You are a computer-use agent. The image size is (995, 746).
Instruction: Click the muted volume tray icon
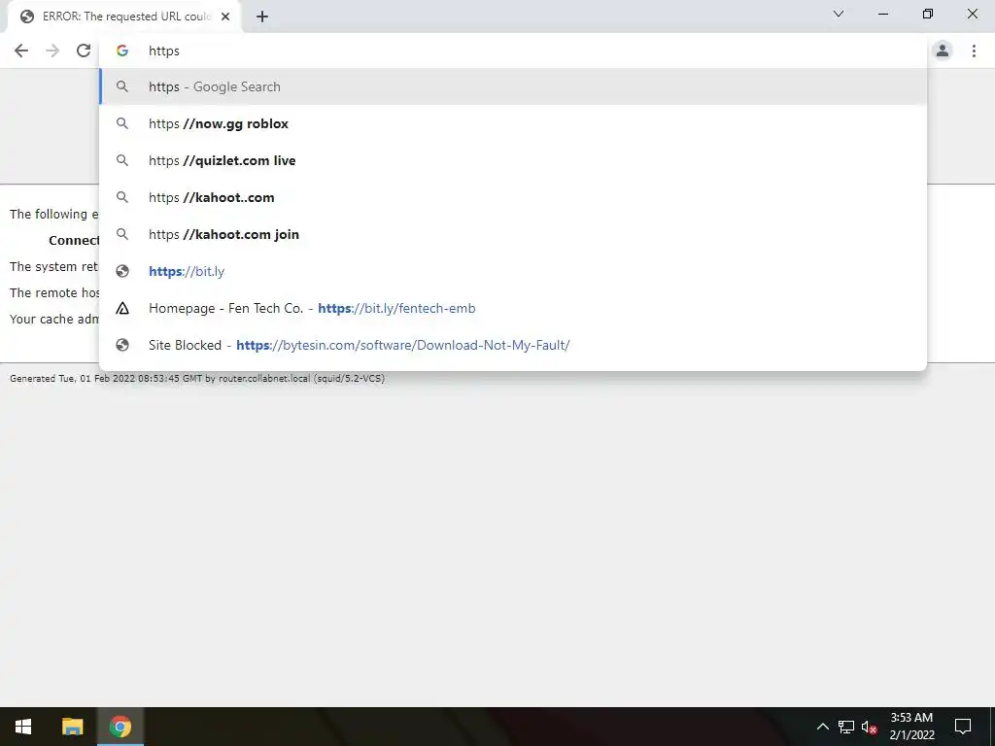(870, 727)
